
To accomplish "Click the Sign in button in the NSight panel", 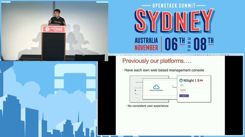I will click(x=184, y=96).
